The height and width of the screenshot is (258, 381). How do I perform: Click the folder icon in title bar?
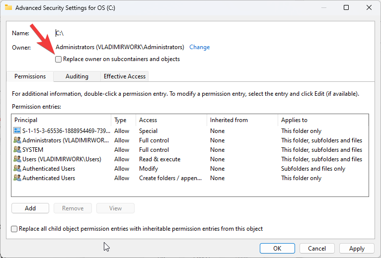point(8,7)
